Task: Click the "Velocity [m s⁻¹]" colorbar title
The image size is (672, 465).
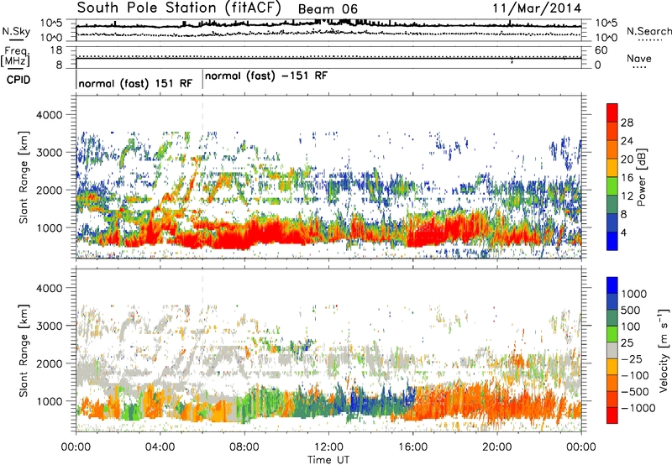Action: pyautogui.click(x=664, y=350)
